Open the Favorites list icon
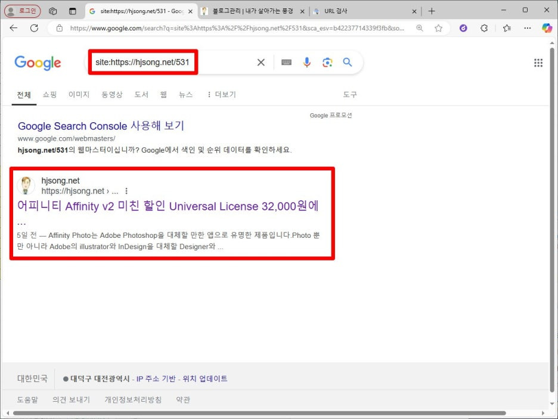This screenshot has height=419, width=558. click(x=507, y=28)
